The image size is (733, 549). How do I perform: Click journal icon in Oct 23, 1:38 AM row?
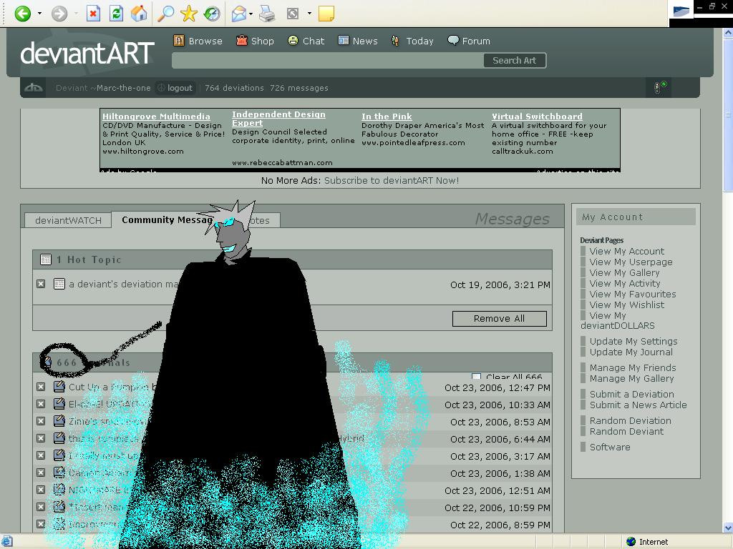(59, 472)
